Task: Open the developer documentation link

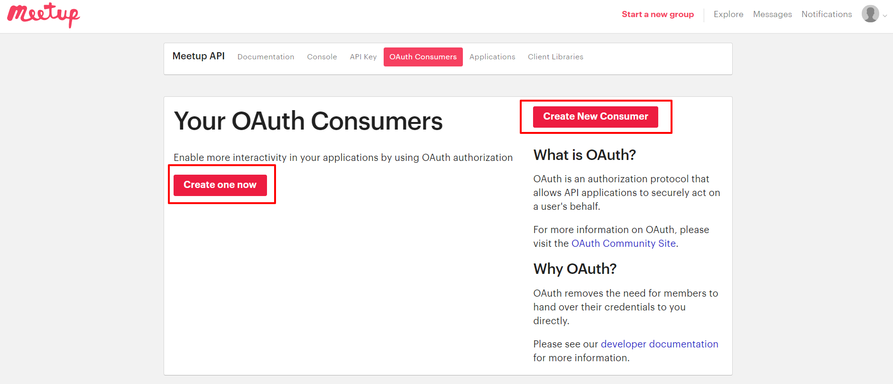Action: (x=660, y=344)
